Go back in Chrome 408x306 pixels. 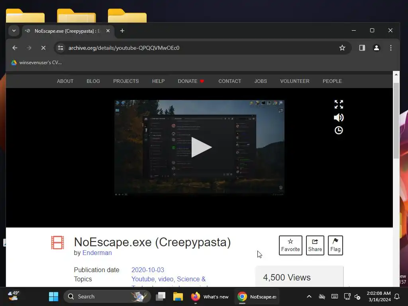(15, 48)
